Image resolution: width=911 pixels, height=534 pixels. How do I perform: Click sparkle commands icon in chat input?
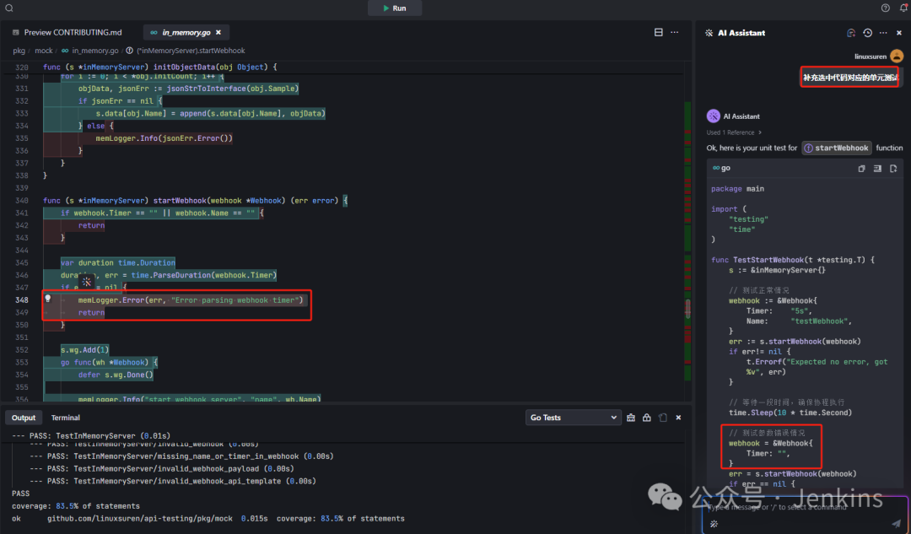(714, 524)
